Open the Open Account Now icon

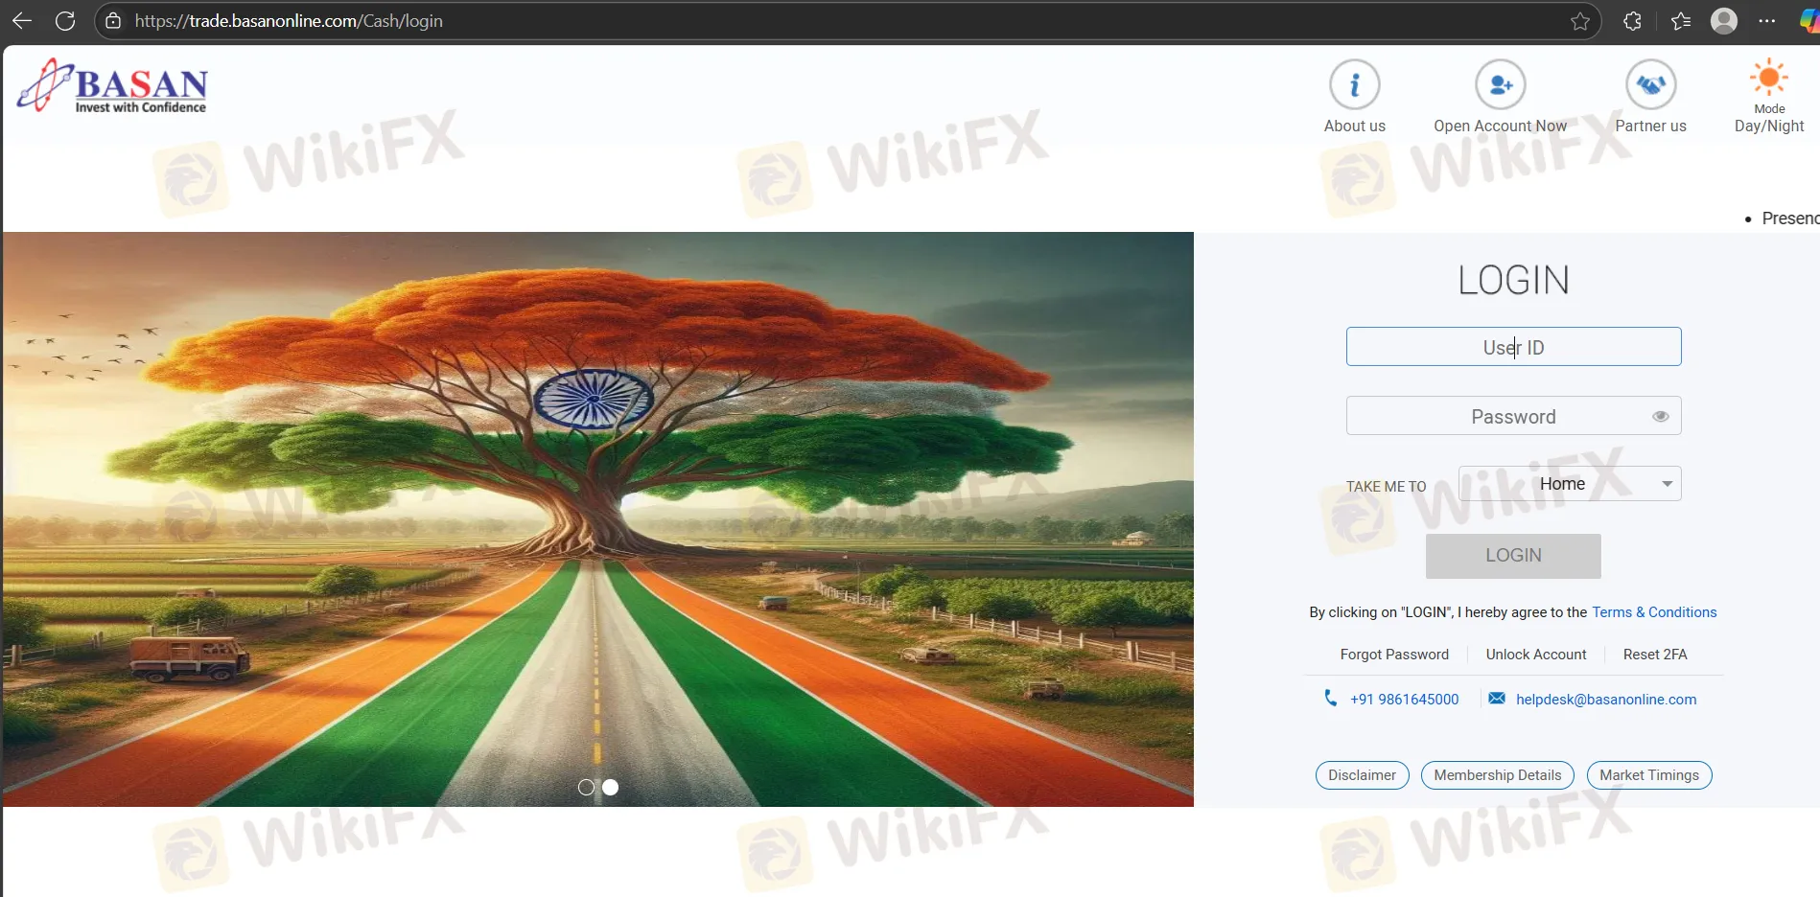pos(1500,85)
